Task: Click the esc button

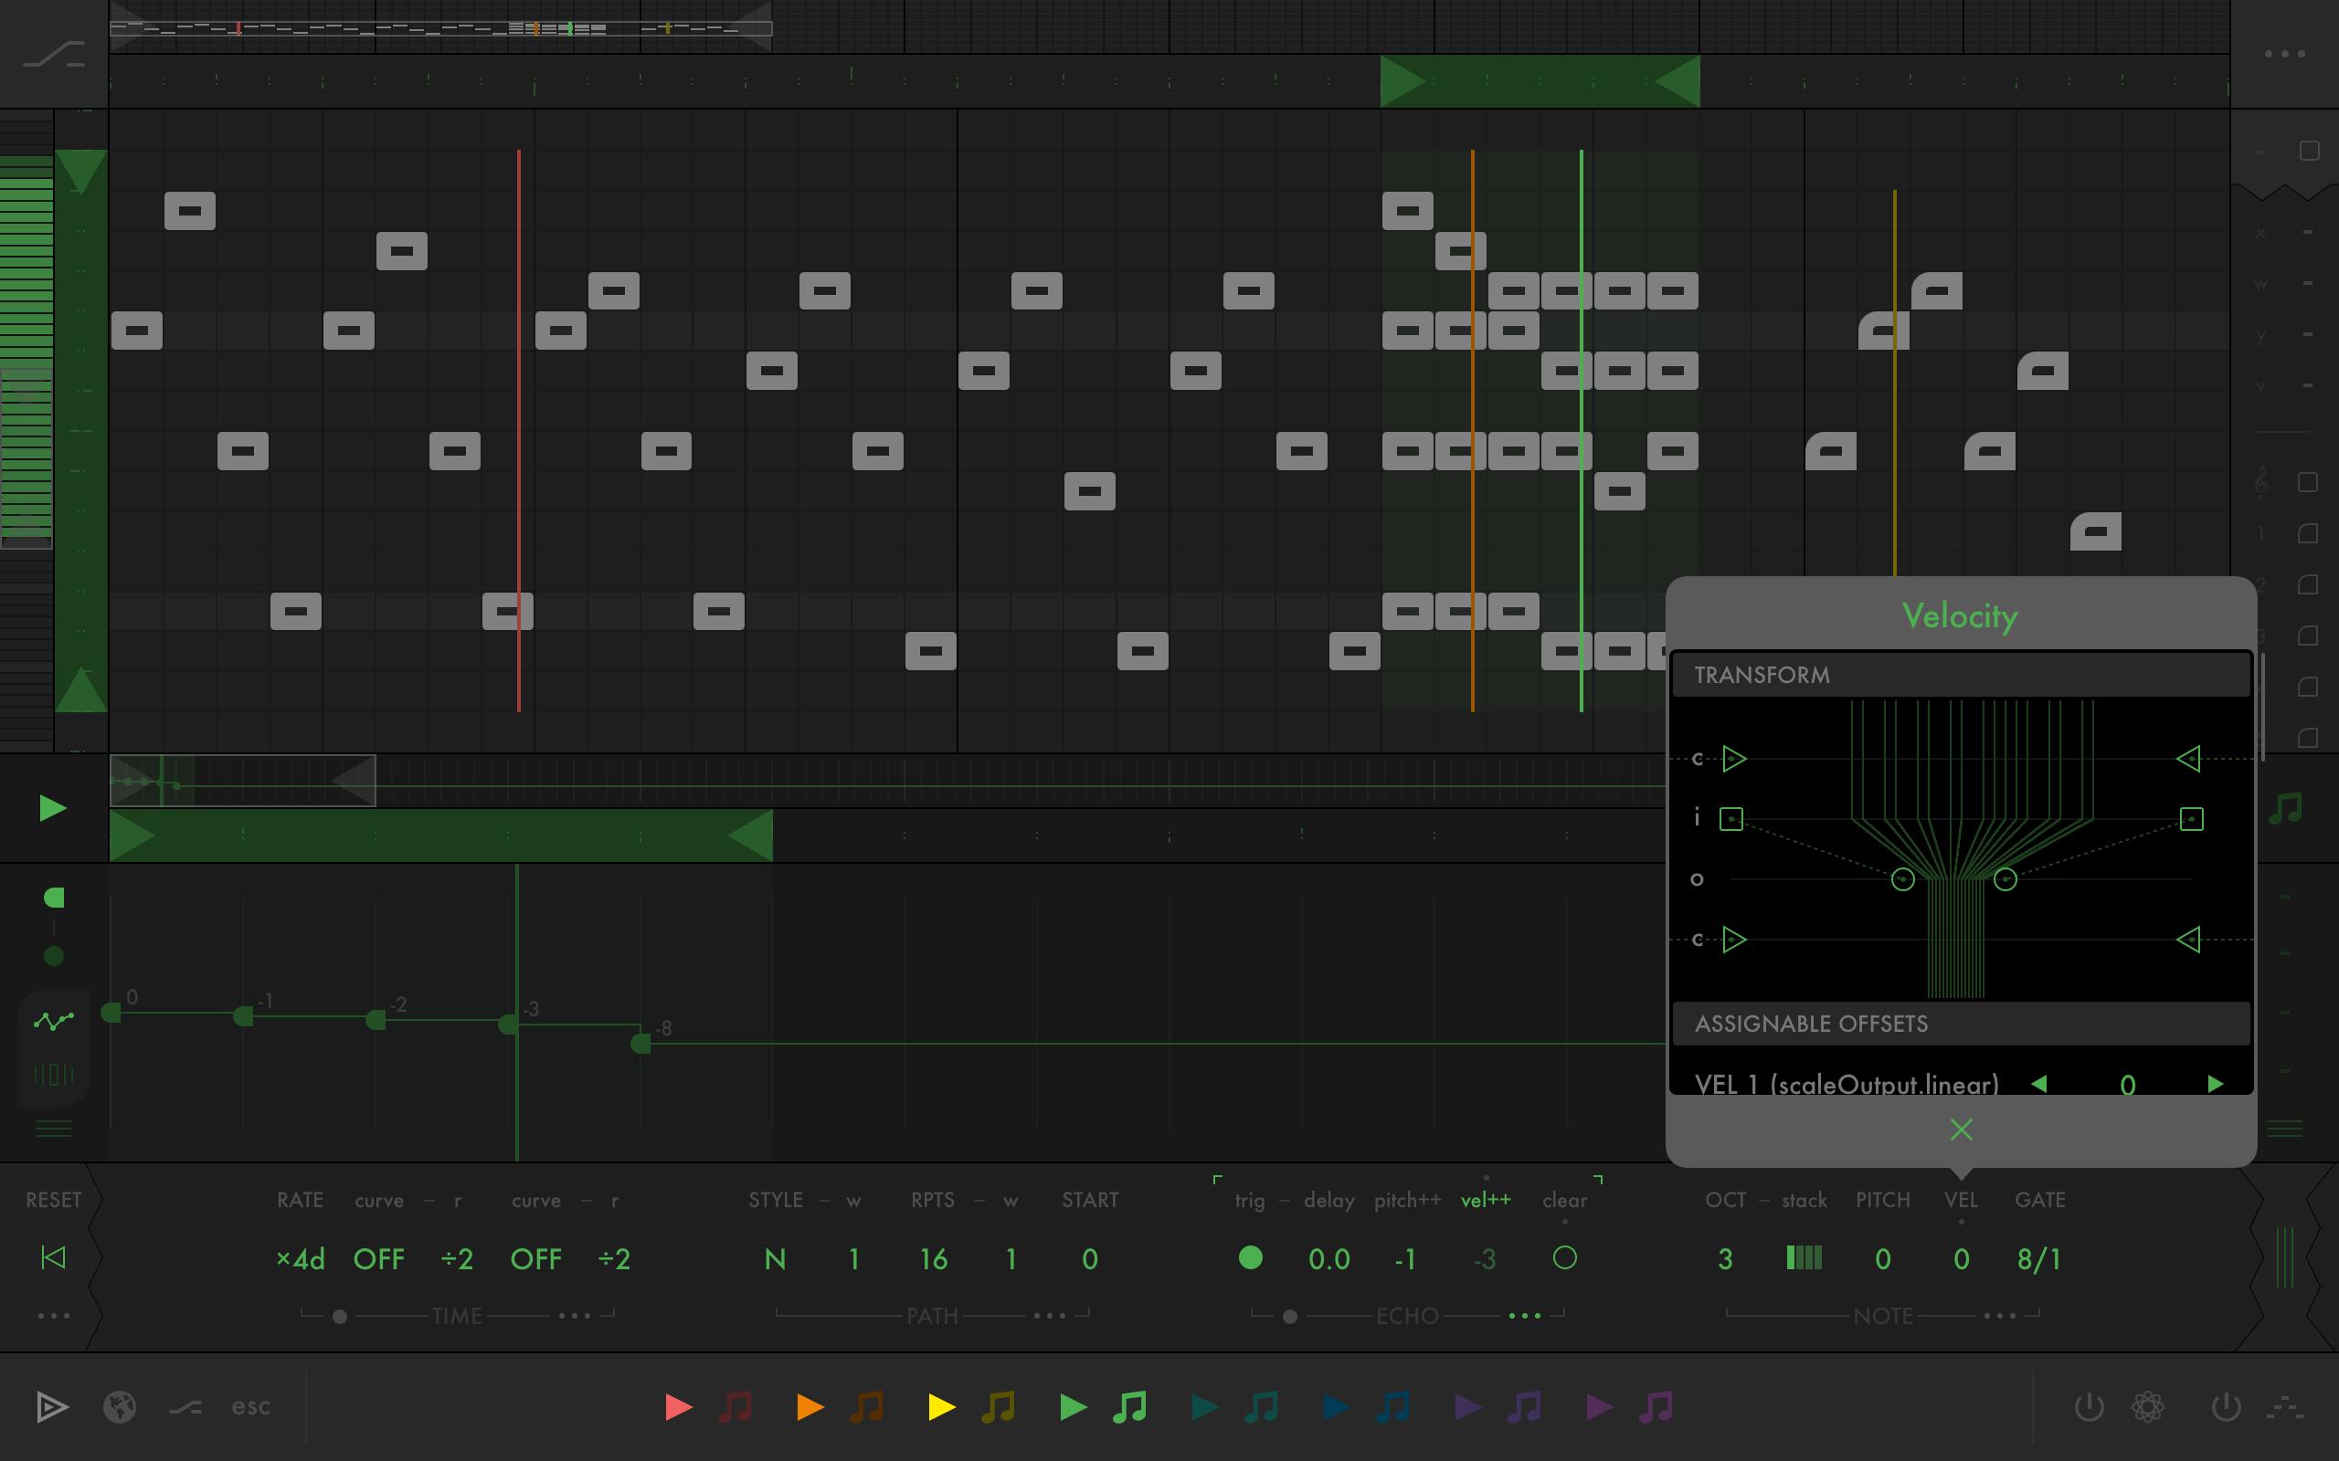Action: coord(250,1407)
